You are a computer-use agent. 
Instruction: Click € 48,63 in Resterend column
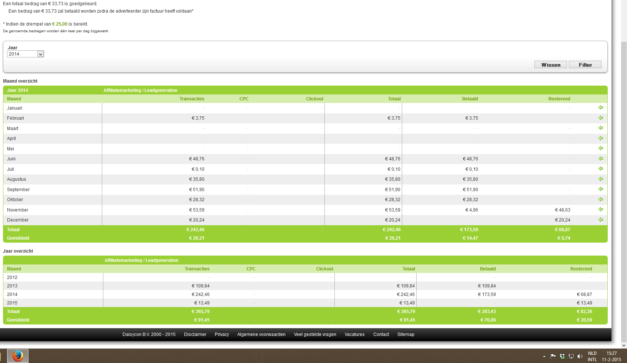click(563, 210)
